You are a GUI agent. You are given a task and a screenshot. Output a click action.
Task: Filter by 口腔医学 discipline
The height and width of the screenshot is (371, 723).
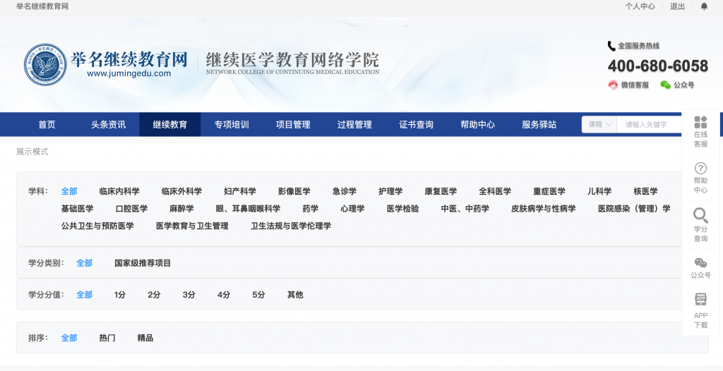click(x=131, y=209)
